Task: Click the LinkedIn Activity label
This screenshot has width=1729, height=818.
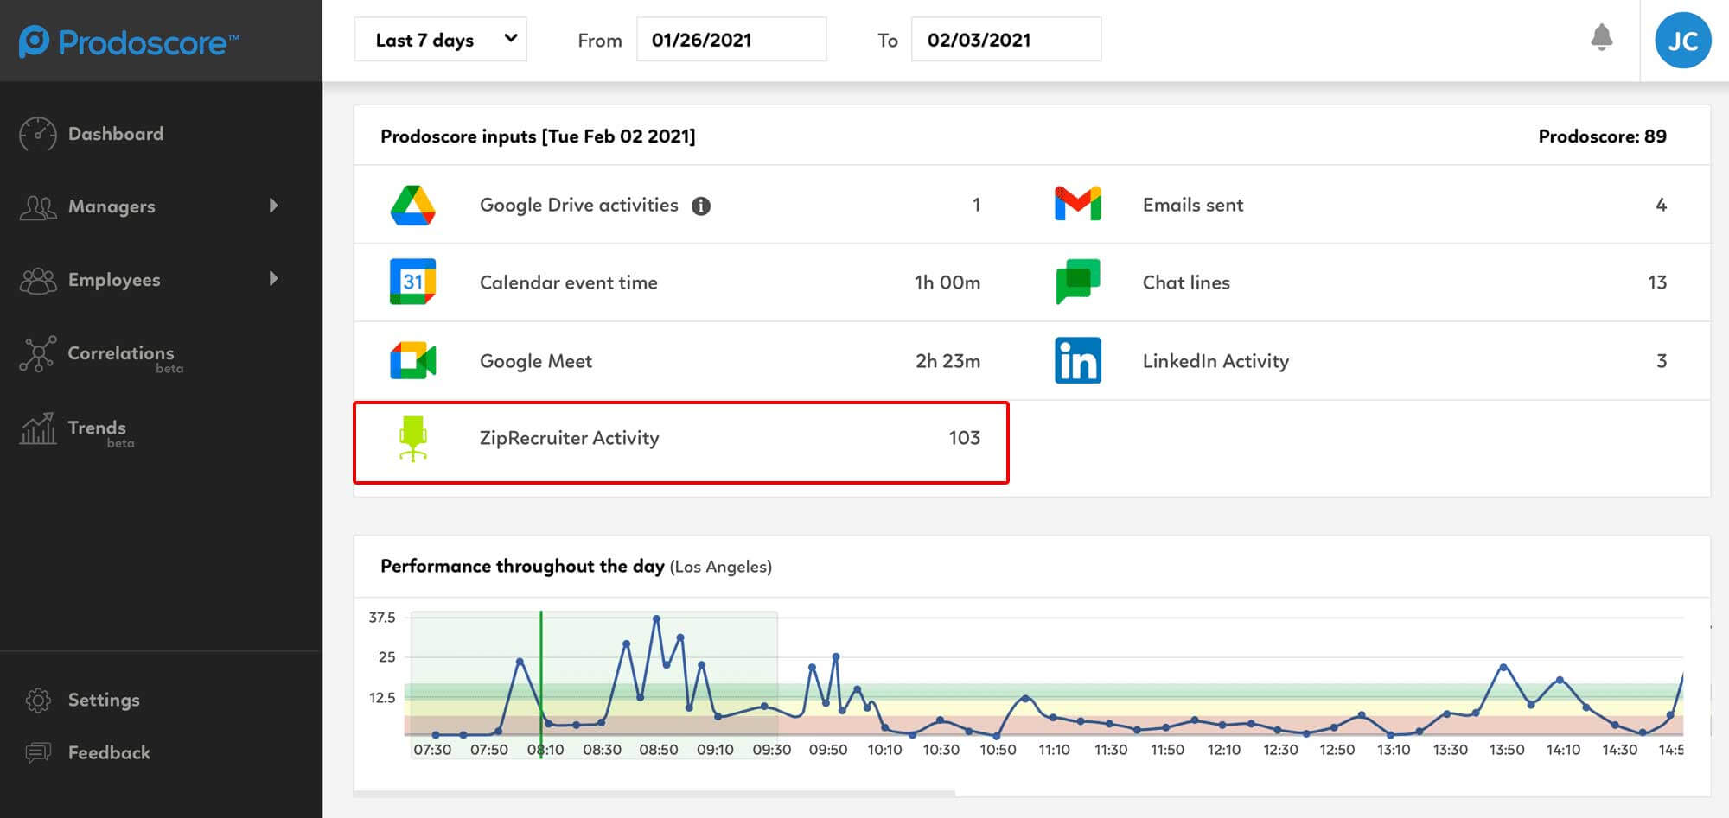Action: tap(1215, 361)
